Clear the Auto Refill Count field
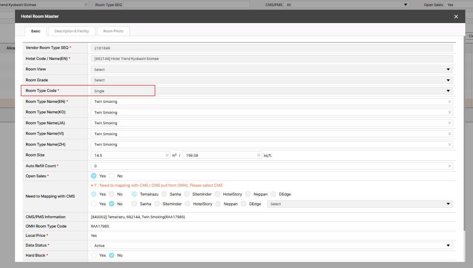The height and width of the screenshot is (268, 473). click(449, 166)
